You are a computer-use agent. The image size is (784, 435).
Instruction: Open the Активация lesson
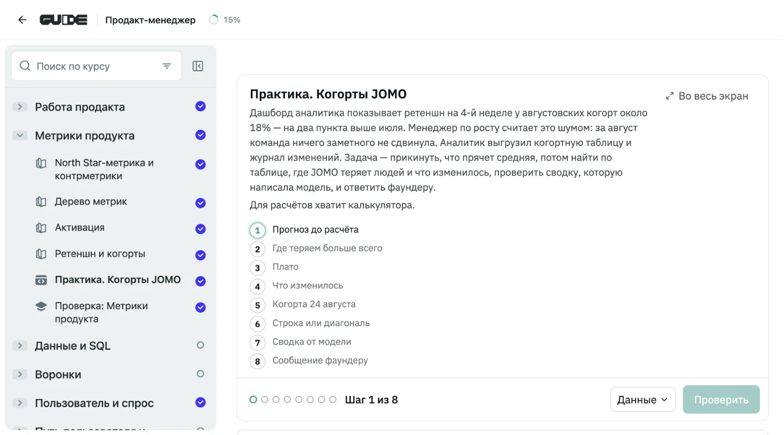pyautogui.click(x=80, y=228)
